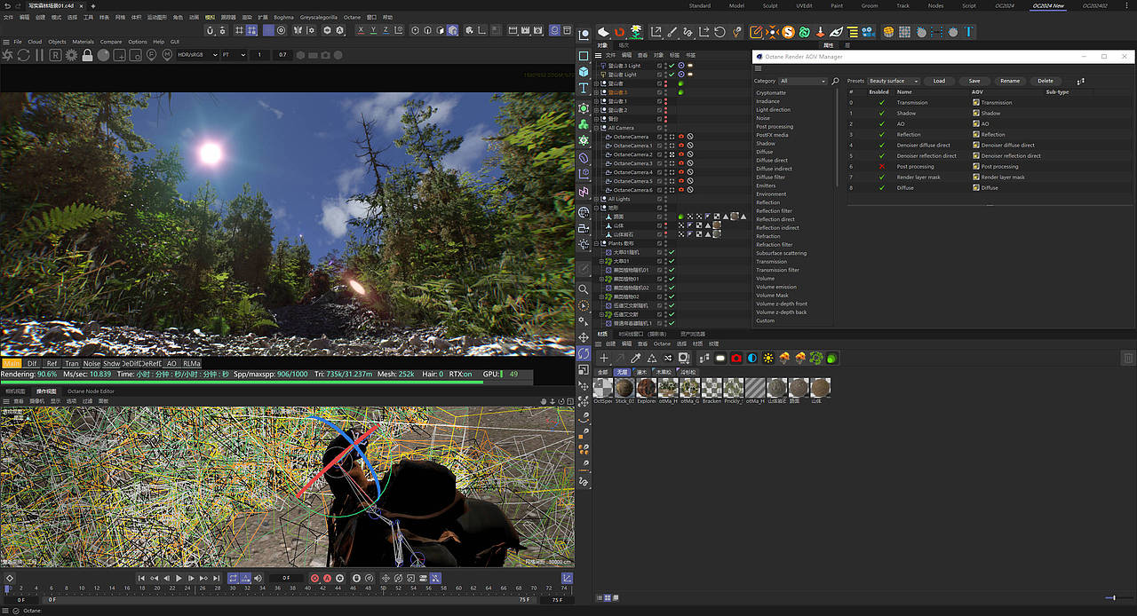Click the flower plant generator icon
Image resolution: width=1137 pixels, height=616 pixels.
tap(637, 32)
